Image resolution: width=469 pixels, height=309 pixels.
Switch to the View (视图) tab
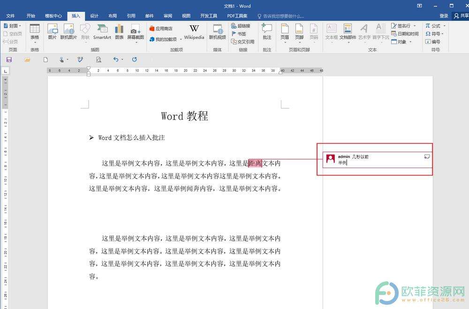click(x=186, y=16)
